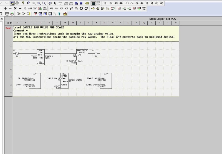Click the Rung 1 label
Screen dimensions: 222x154
click(8, 28)
